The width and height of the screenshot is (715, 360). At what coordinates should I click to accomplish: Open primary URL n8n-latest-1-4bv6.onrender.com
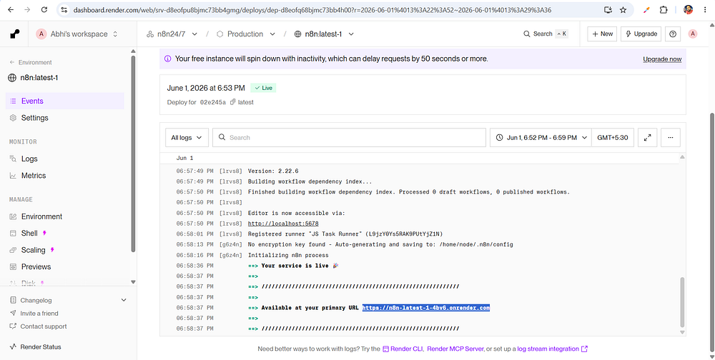(426, 308)
